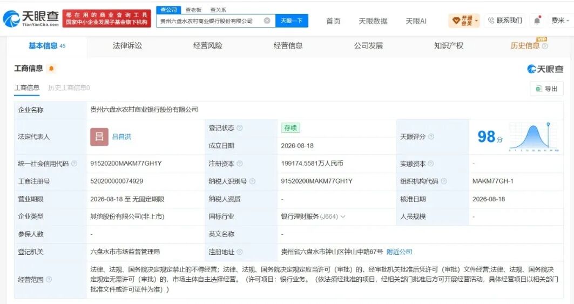574x304 pixels.
Task: Click help icon beside 天眼评分
Action: 431,137
